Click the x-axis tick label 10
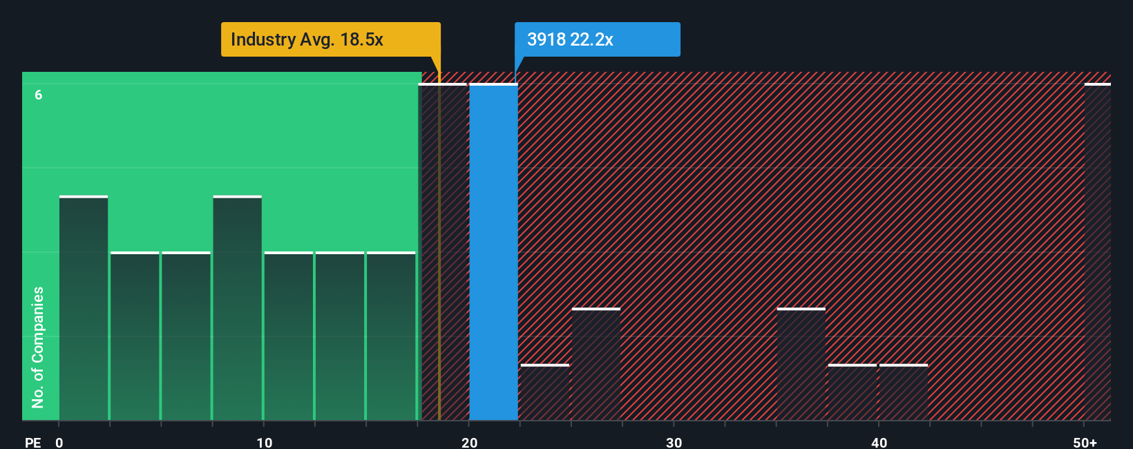This screenshot has height=449, width=1133. [265, 443]
